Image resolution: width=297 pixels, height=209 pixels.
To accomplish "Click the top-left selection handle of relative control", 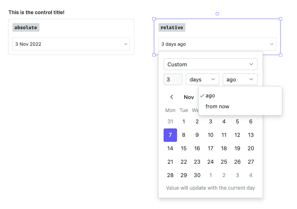I will click(154, 19).
